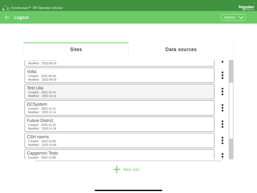The width and height of the screenshot is (257, 193).
Task: Select the Future District site
Action: pyautogui.click(x=120, y=124)
